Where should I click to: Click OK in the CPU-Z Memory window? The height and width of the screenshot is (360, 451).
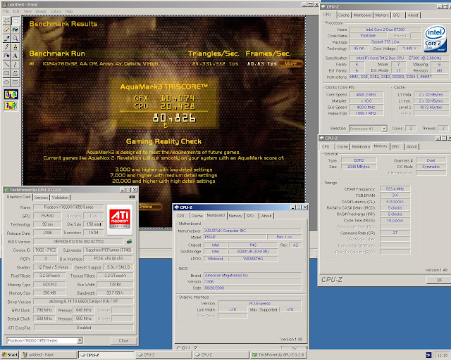439,280
